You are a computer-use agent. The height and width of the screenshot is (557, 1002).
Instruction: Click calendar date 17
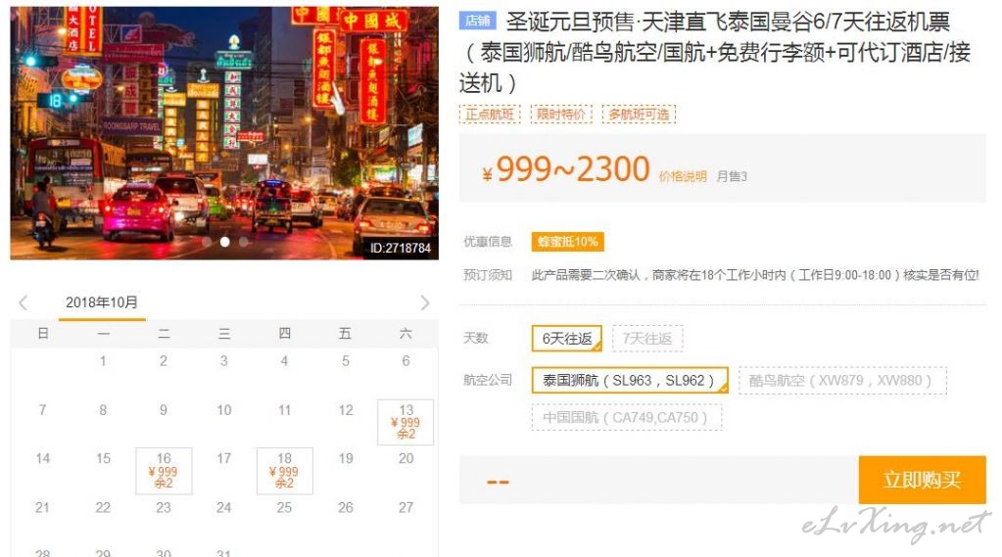[x=223, y=459]
